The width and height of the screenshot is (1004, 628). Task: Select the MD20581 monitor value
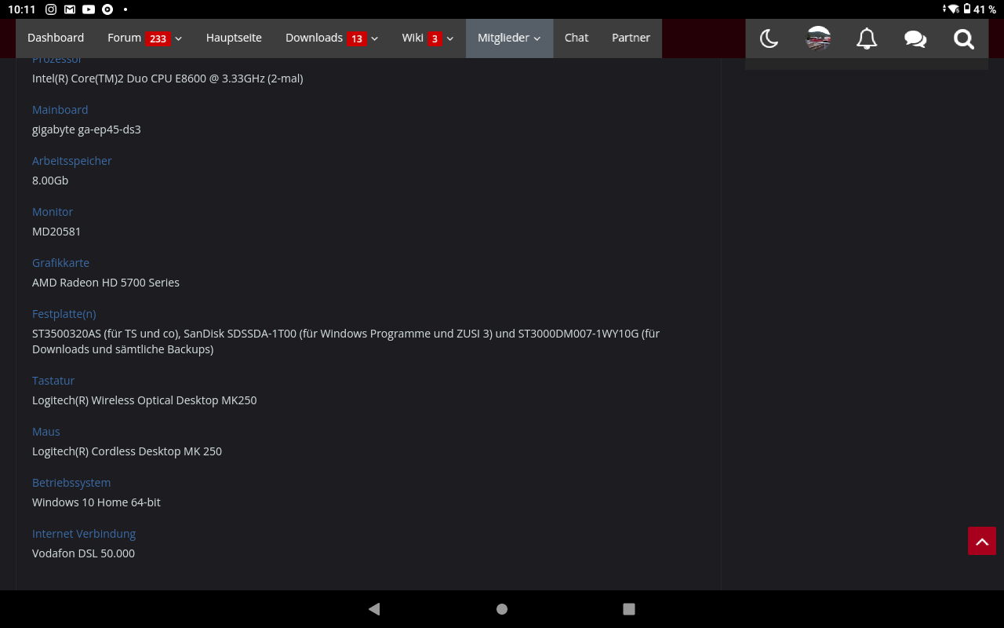(x=56, y=232)
